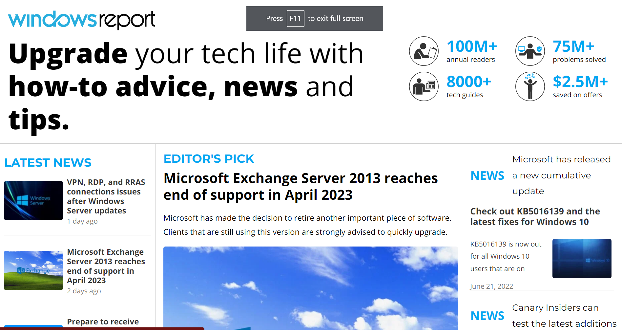Click the tech guides icon
The height and width of the screenshot is (330, 622).
point(424,86)
